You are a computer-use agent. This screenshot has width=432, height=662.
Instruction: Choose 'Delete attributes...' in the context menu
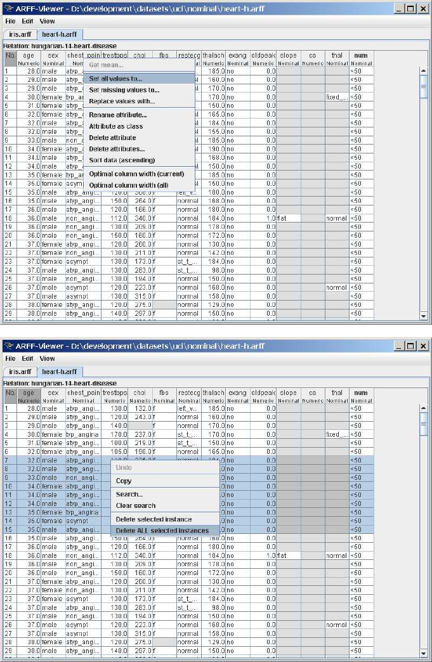tap(139, 149)
